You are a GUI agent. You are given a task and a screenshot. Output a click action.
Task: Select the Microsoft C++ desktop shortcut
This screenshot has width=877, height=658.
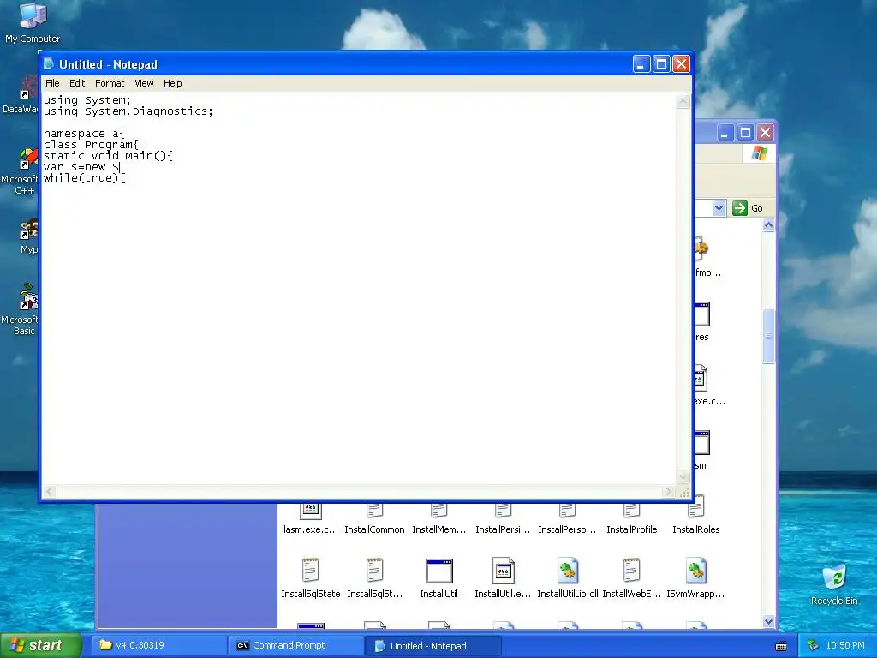(21, 171)
